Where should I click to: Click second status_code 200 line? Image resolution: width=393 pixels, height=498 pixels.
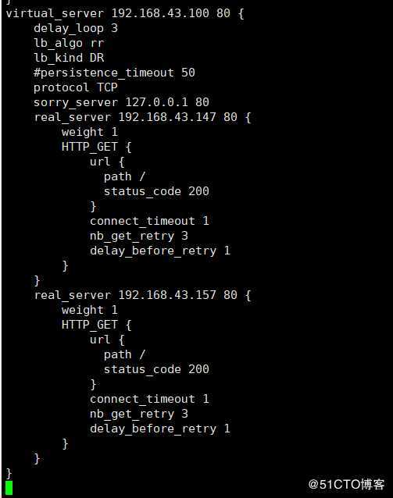(156, 369)
